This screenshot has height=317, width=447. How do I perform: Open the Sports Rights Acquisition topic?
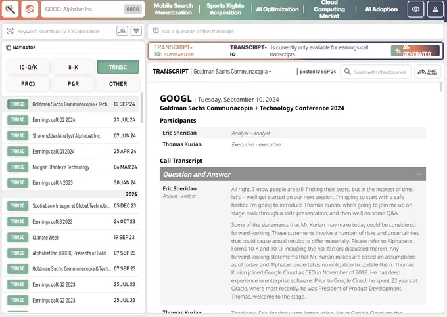point(225,9)
